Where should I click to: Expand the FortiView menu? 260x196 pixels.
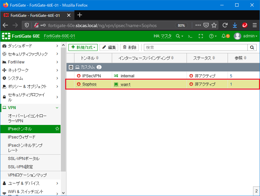tap(30, 62)
